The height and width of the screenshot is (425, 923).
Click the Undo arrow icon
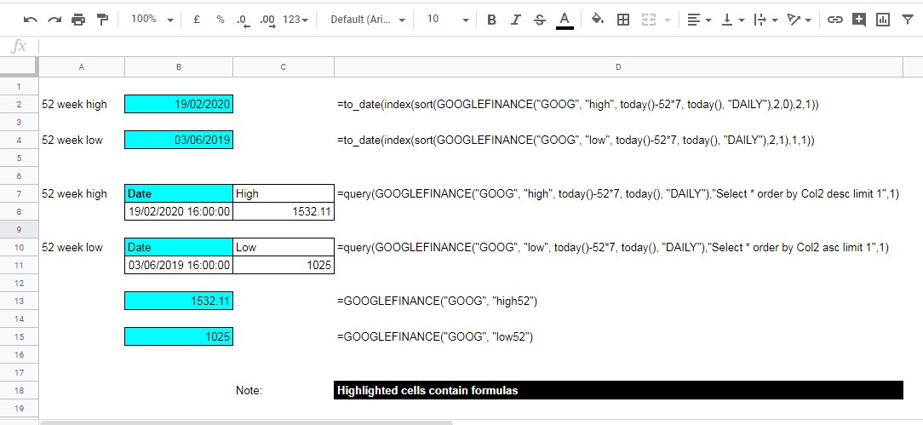pyautogui.click(x=30, y=20)
